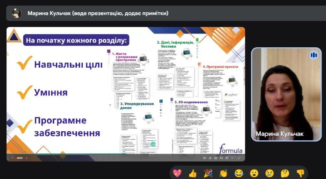326x179 pixels.
Task: Send the sparkling heart reaction
Action: click(x=178, y=173)
